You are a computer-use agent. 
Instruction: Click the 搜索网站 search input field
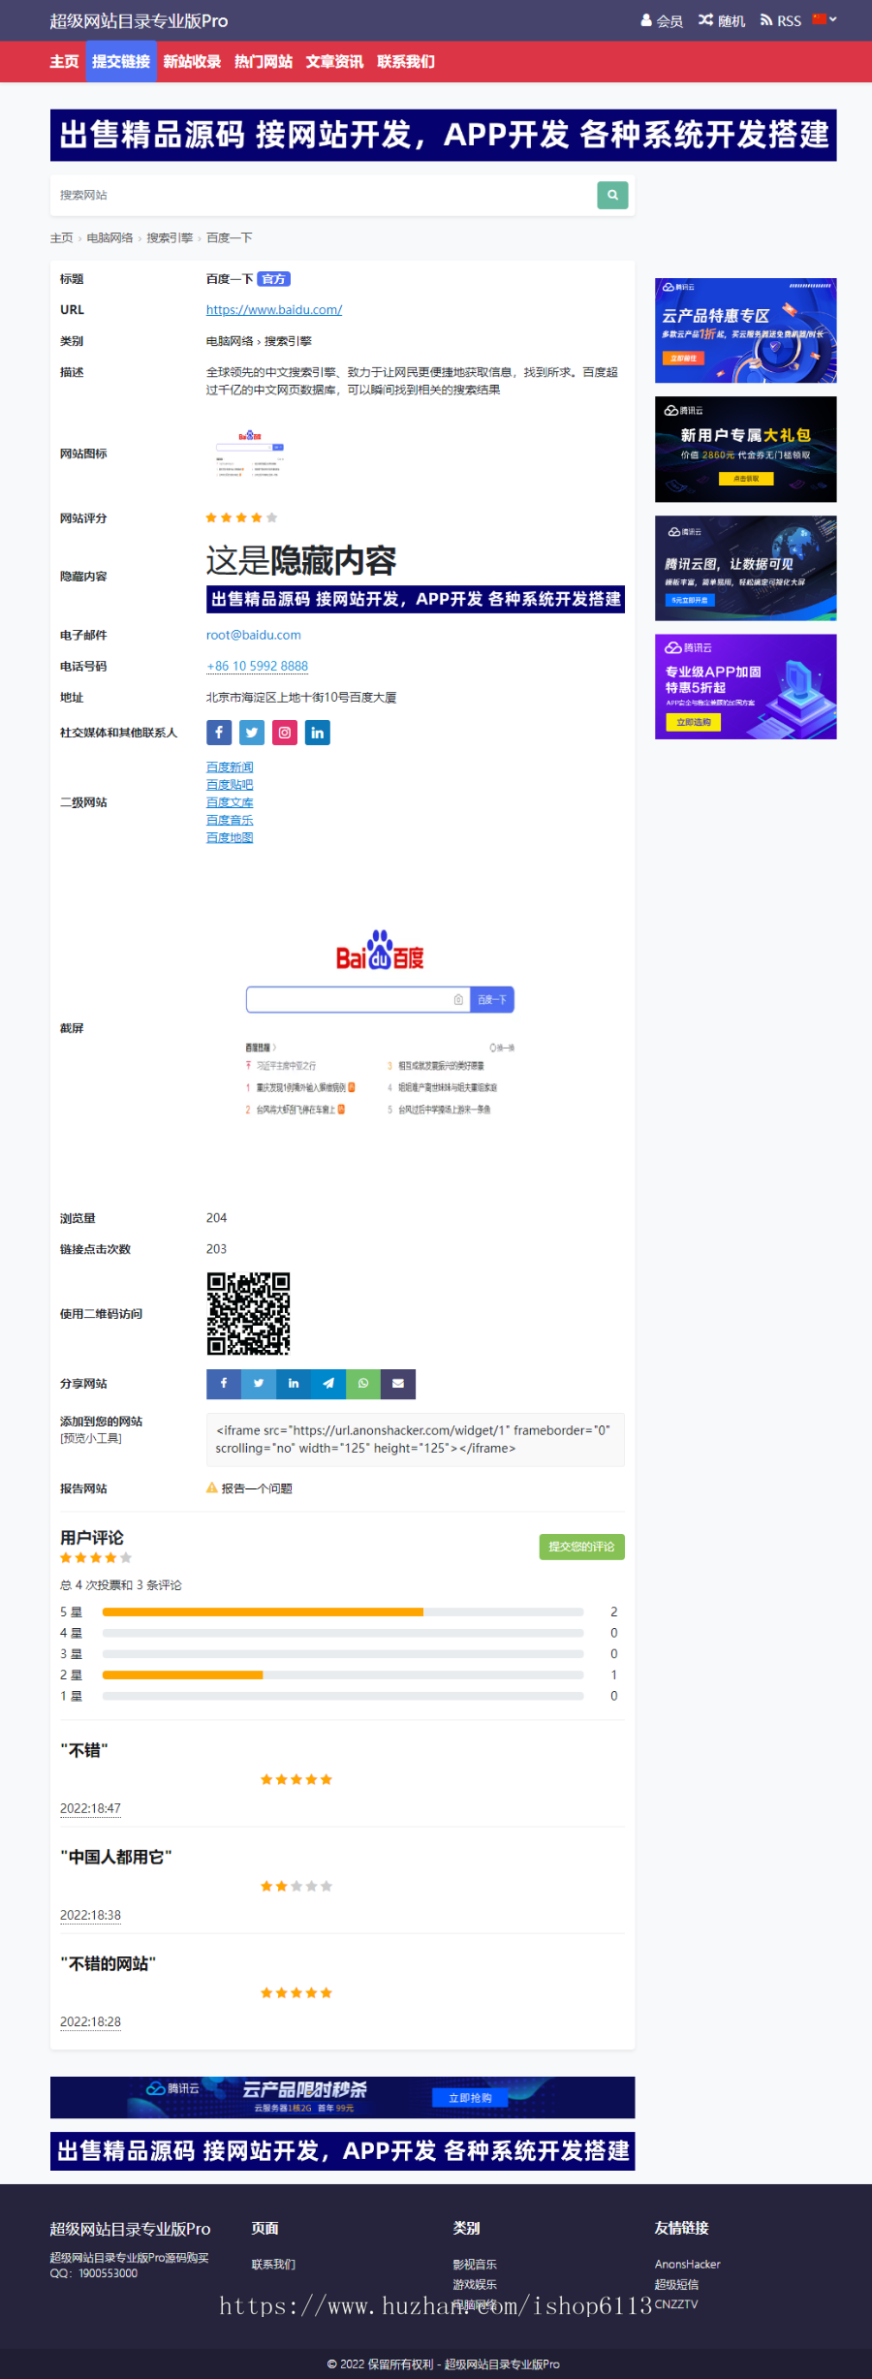[324, 195]
